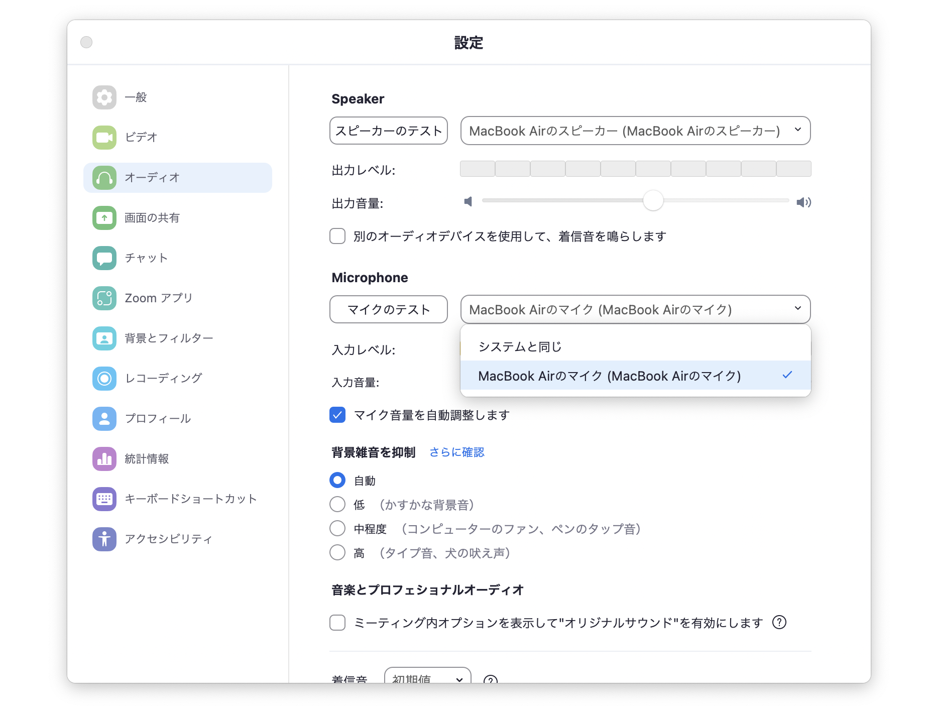Open 統計情報 settings

[178, 459]
